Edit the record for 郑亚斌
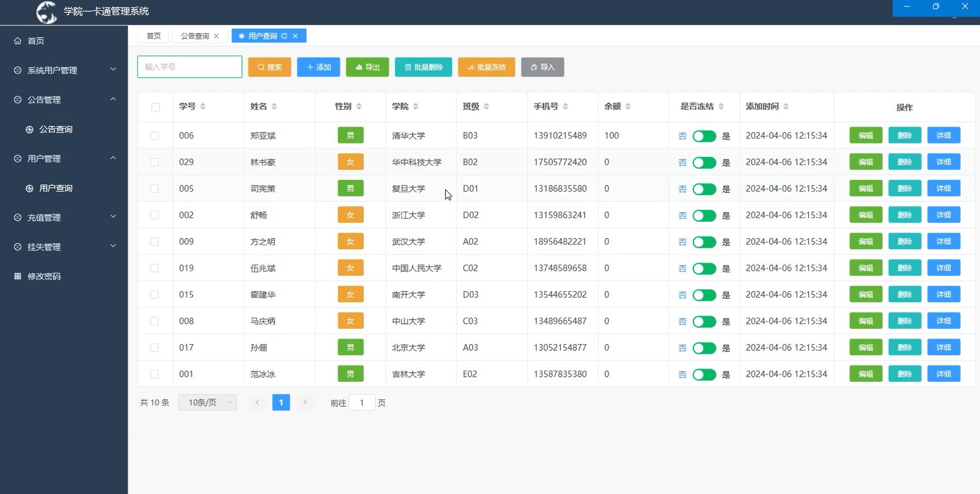The width and height of the screenshot is (980, 494). click(x=866, y=136)
